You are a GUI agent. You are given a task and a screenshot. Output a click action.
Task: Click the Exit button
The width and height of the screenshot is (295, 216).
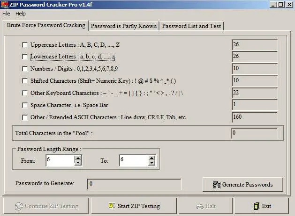coord(262,206)
